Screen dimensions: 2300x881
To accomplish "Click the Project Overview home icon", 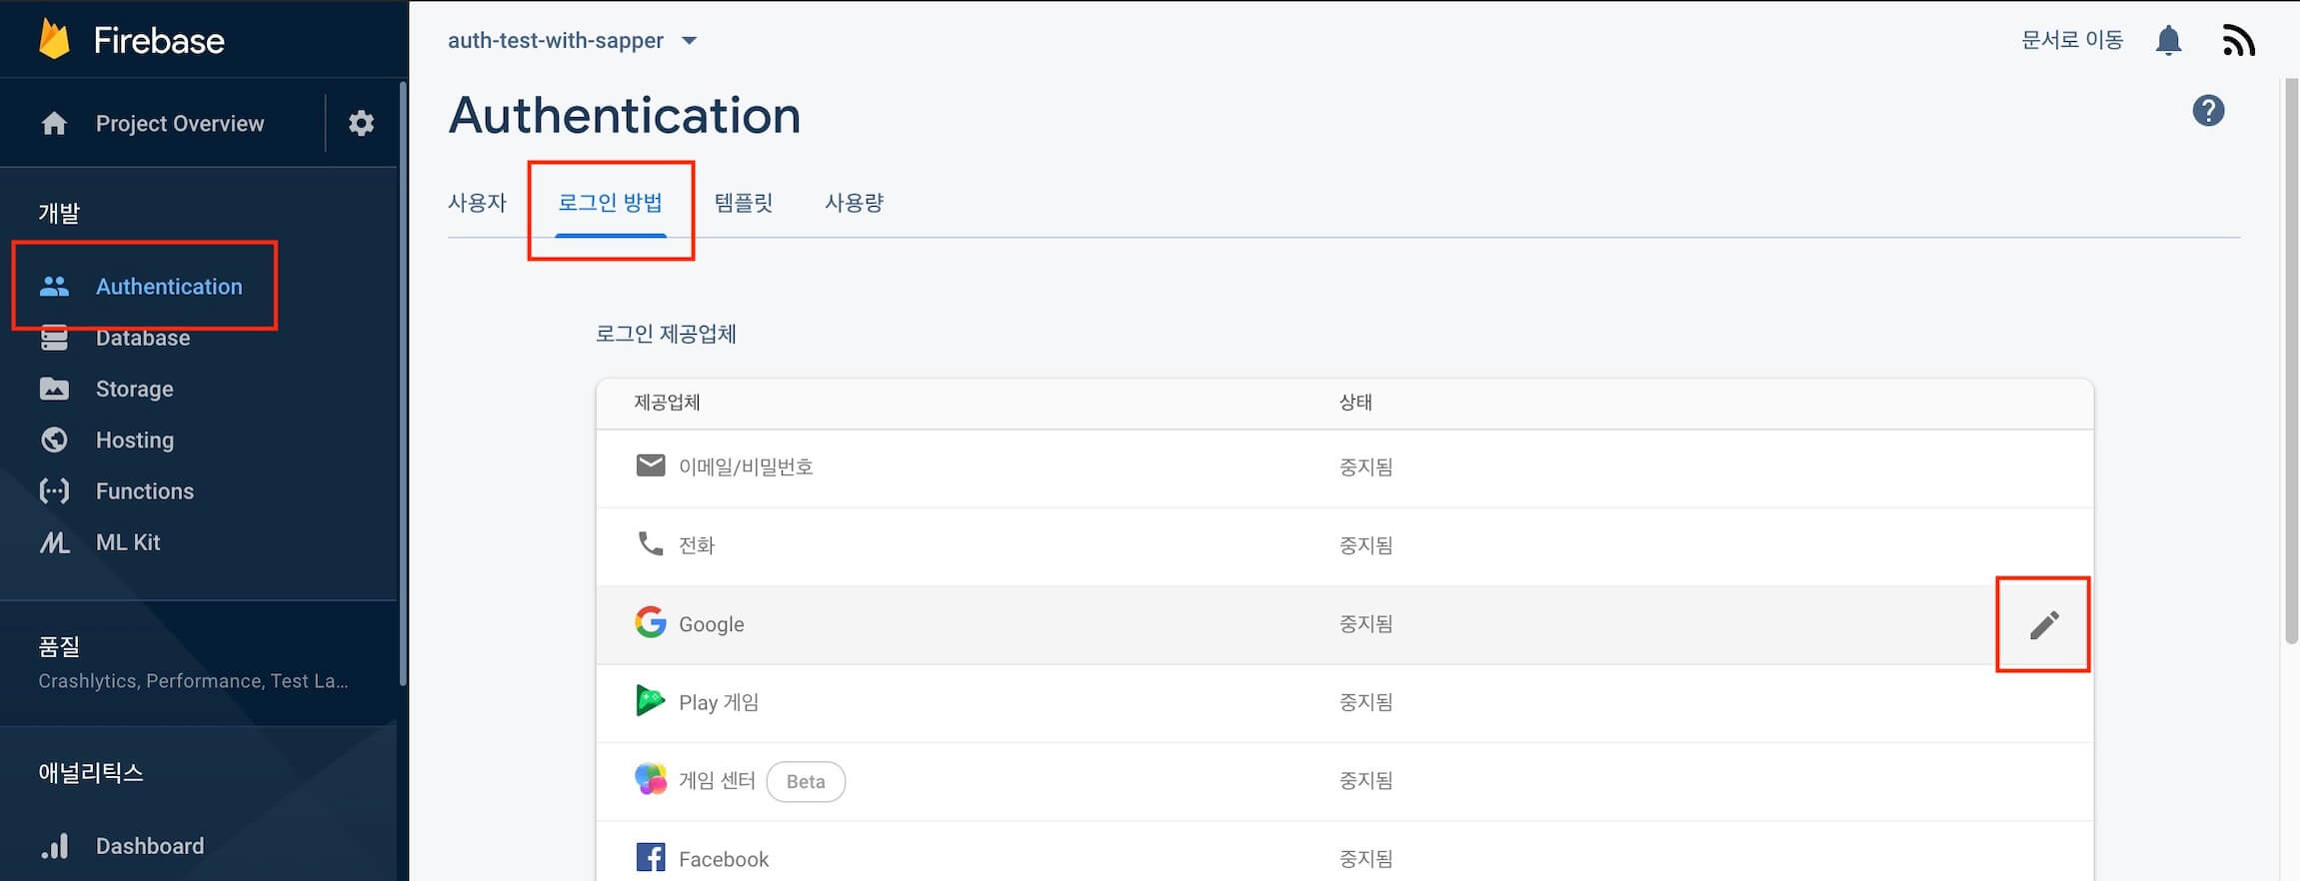I will click(54, 123).
